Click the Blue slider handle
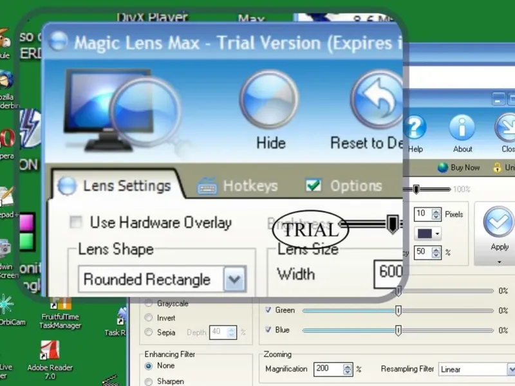 click(x=398, y=330)
